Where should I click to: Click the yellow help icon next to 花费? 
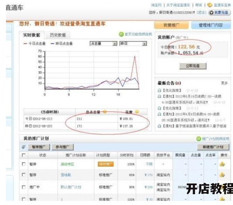(x=137, y=112)
